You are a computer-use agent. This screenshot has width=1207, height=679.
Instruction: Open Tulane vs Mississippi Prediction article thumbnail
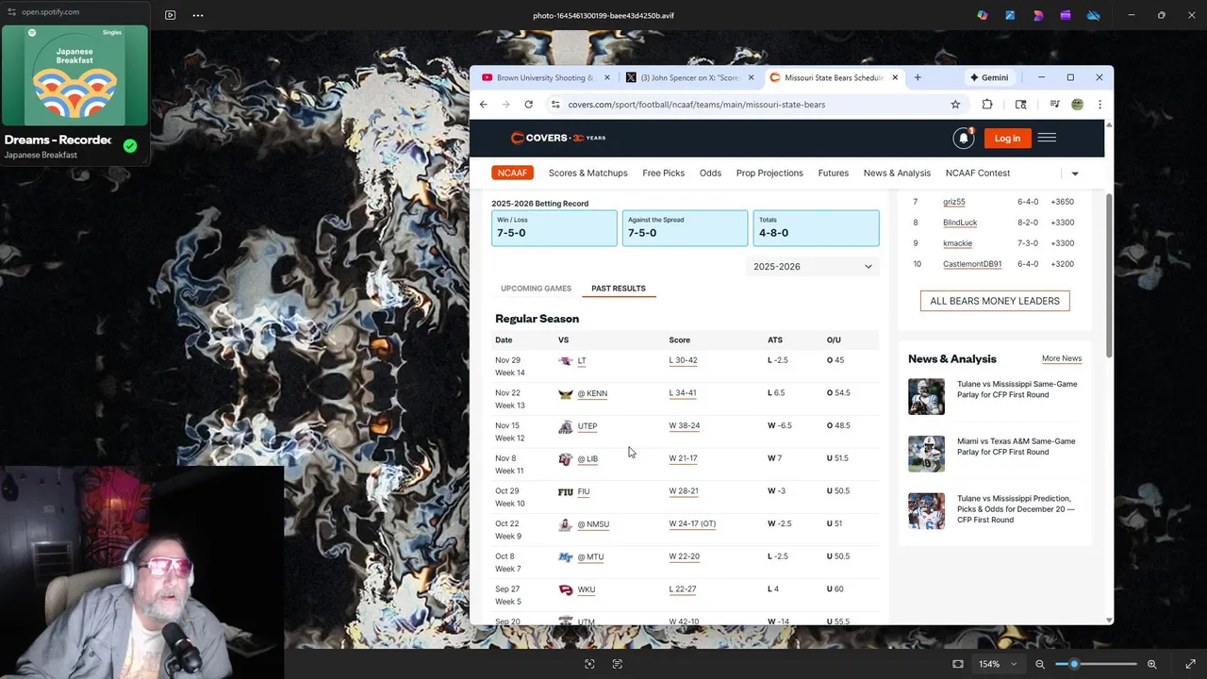pyautogui.click(x=926, y=511)
